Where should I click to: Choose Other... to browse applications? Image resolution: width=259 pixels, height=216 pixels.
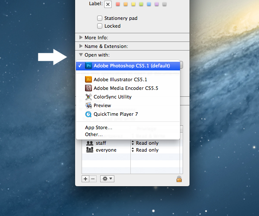[x=128, y=134]
